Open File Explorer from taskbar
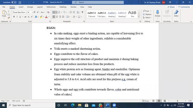Viewport: 193px width, 108px height. (x=80, y=105)
